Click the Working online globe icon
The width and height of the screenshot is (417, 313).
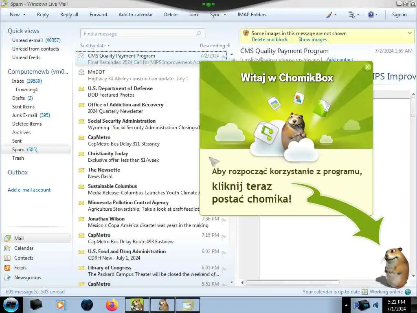click(x=408, y=292)
